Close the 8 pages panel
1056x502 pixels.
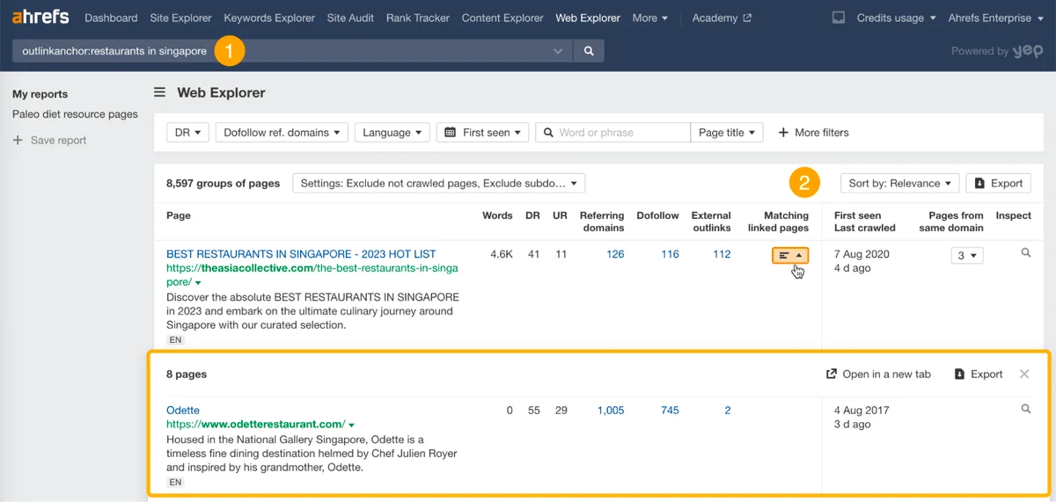pos(1024,374)
